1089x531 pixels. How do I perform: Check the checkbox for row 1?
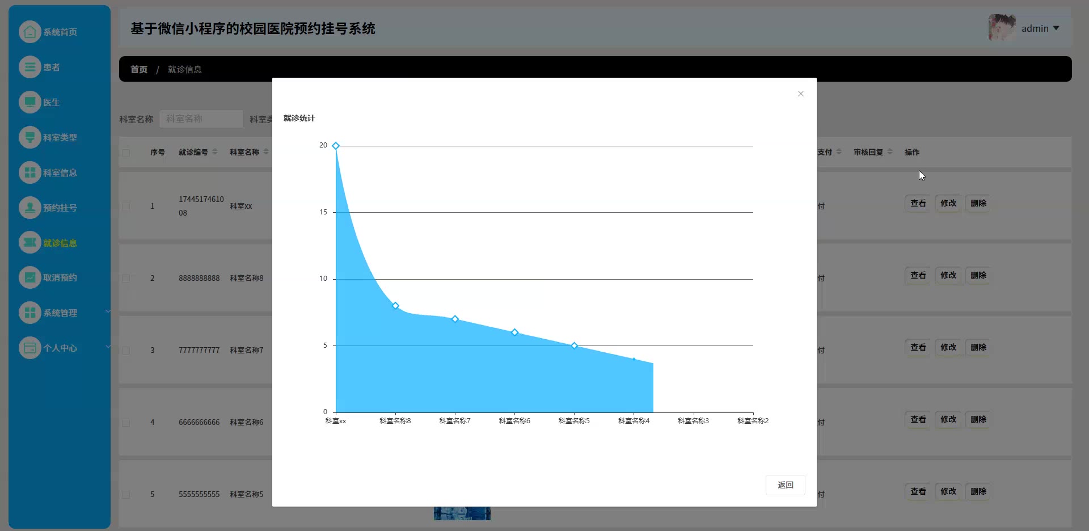[126, 206]
